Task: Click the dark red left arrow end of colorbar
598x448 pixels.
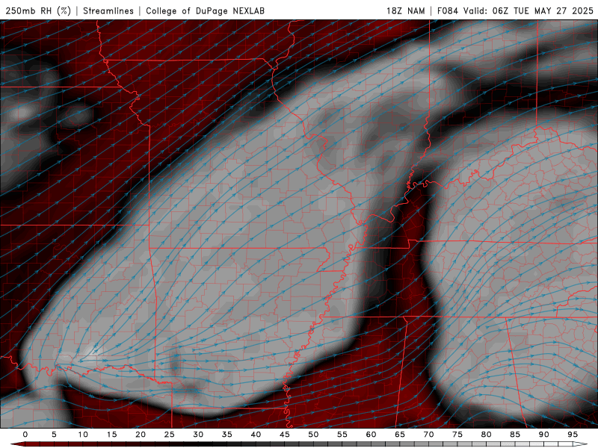Action: coord(17,444)
